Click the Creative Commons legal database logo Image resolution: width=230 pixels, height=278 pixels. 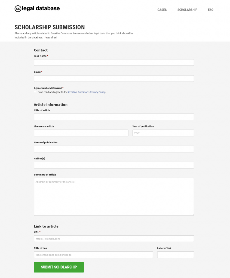click(37, 9)
